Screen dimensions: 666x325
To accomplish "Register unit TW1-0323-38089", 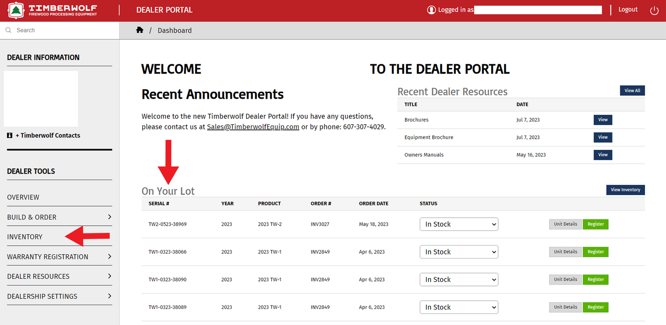I will (596, 307).
